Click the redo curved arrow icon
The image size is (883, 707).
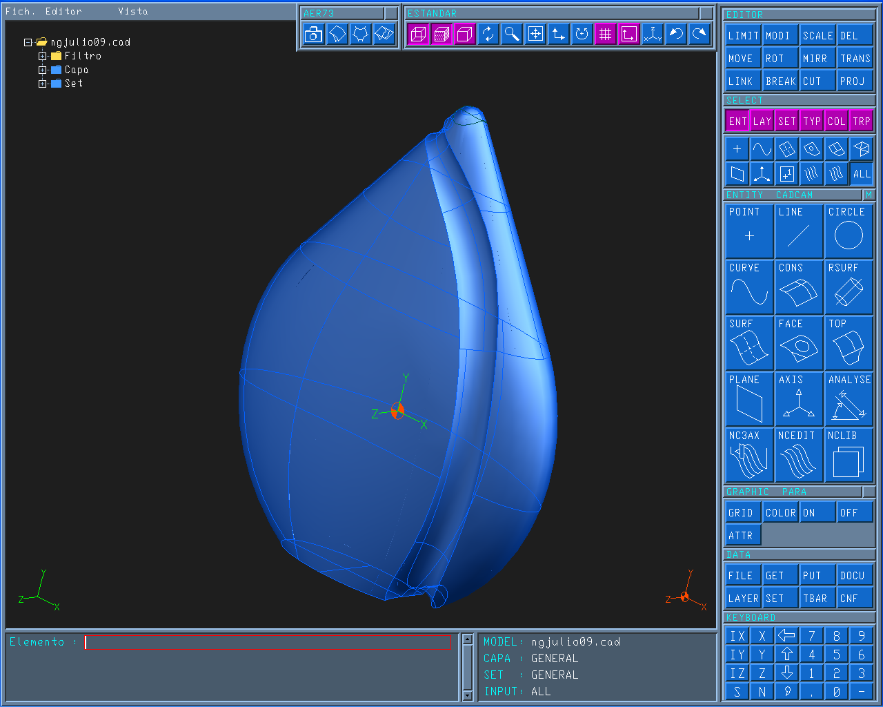(x=700, y=34)
